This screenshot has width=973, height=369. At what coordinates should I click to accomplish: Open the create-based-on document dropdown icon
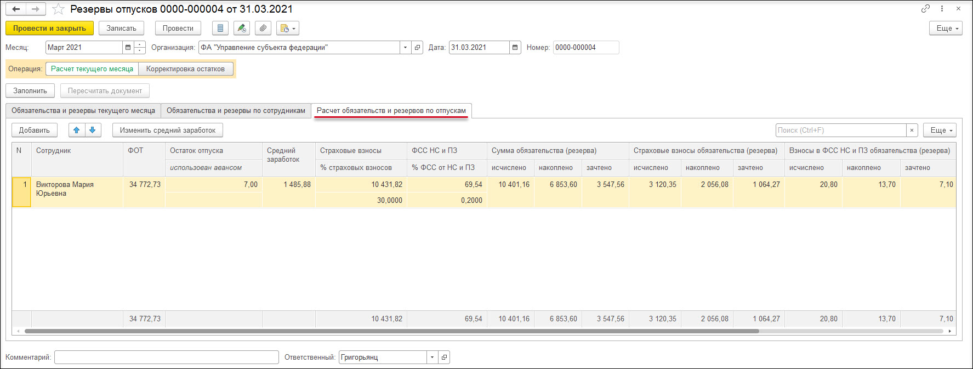(x=288, y=29)
